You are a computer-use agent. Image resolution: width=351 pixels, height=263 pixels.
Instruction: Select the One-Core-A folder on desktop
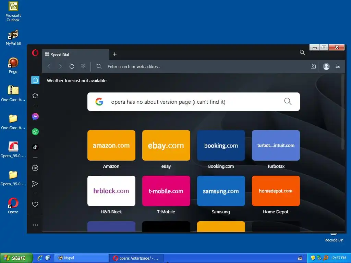click(x=13, y=122)
